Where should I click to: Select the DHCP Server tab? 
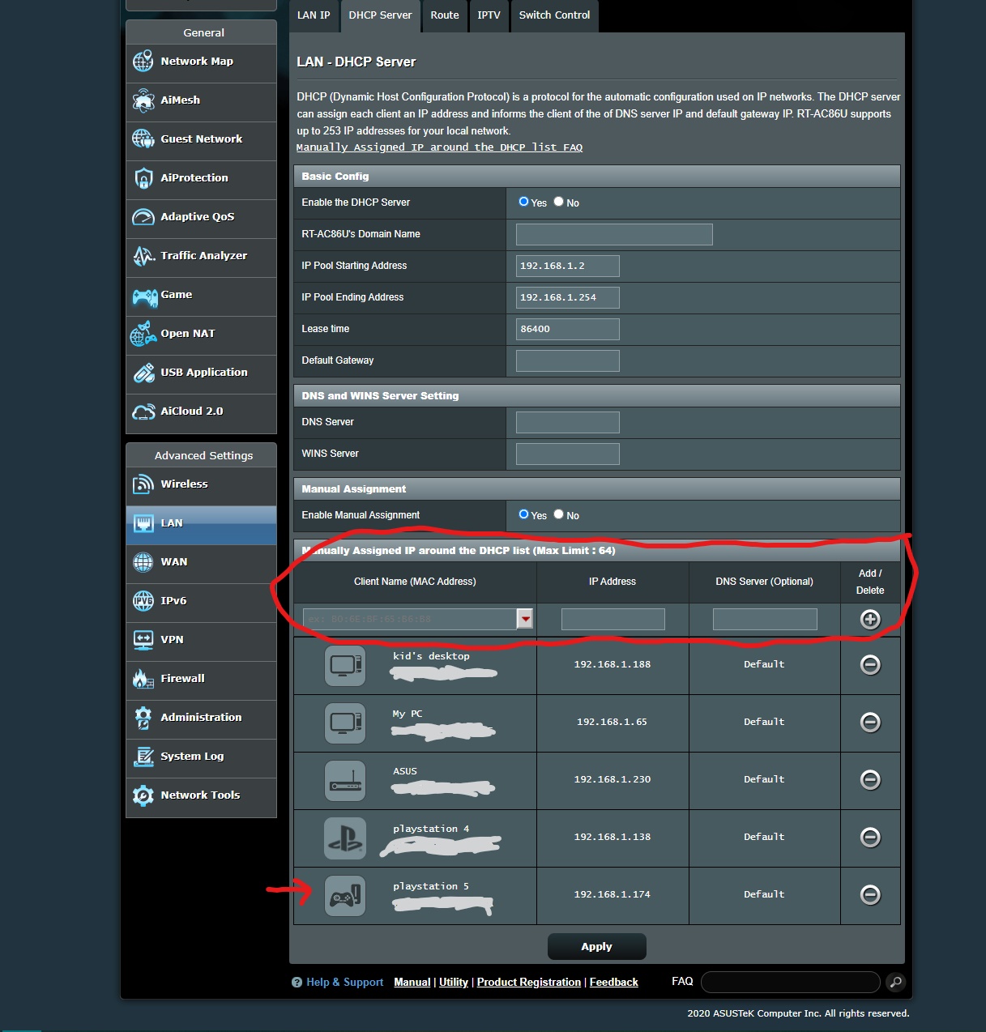tap(380, 15)
